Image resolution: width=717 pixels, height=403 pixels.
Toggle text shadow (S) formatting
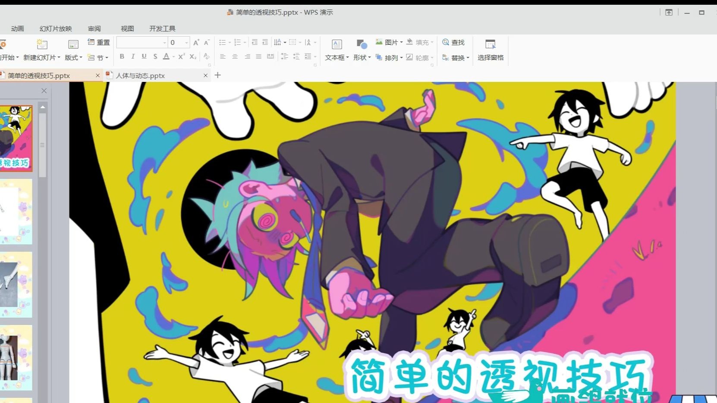[155, 56]
